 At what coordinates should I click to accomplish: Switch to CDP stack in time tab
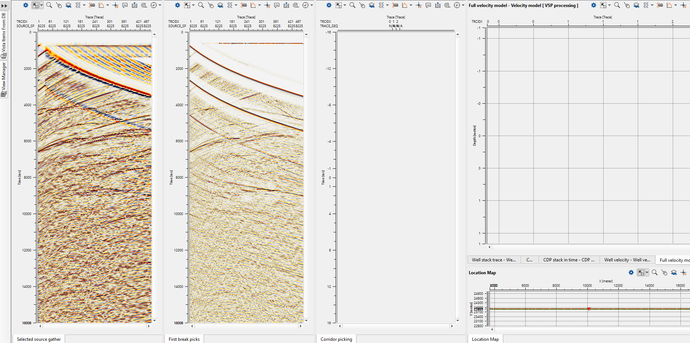click(x=569, y=260)
